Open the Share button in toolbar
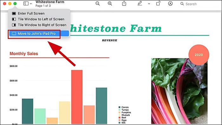 pyautogui.click(x=124, y=3)
